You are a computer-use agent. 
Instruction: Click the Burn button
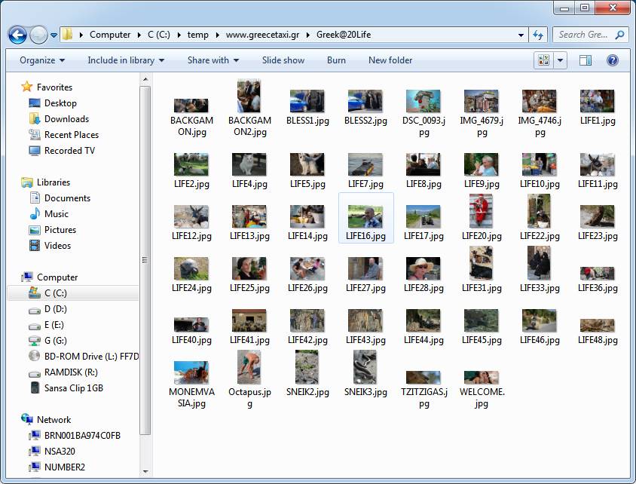point(336,60)
